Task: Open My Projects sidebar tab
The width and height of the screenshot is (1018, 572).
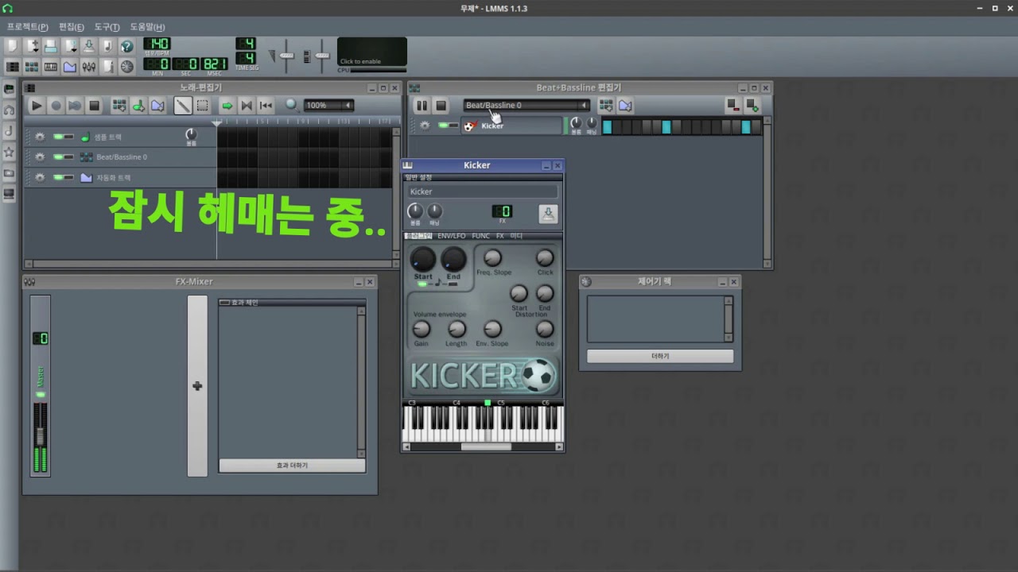Action: click(x=10, y=110)
